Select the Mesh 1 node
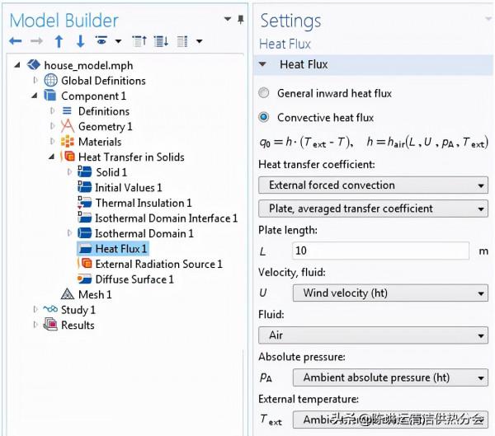 (94, 295)
